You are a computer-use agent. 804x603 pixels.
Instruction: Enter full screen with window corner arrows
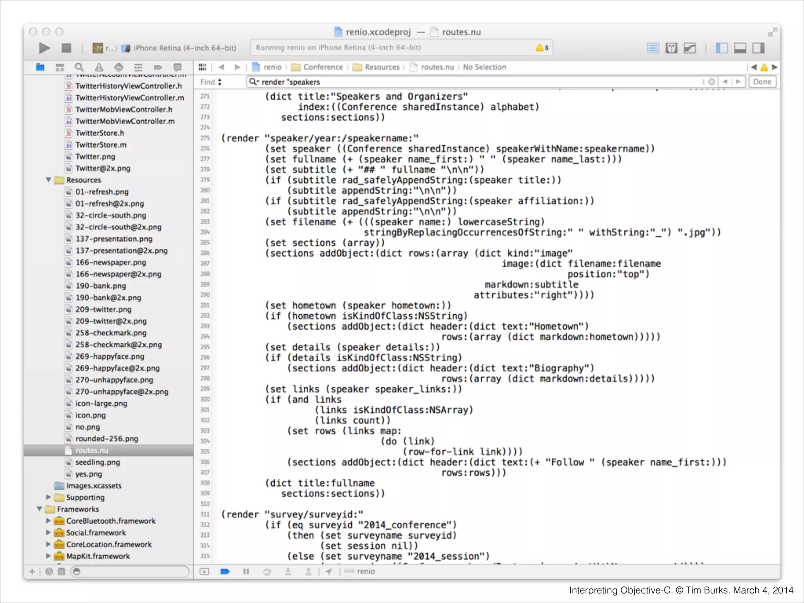pos(772,32)
